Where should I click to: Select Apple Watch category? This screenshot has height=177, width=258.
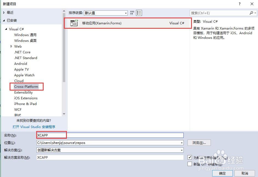pos(24,75)
